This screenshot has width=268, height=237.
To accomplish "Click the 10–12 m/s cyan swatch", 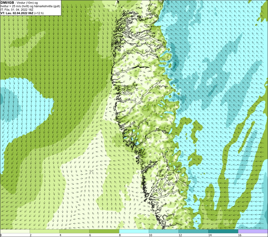I will pyautogui.click(x=164, y=231).
